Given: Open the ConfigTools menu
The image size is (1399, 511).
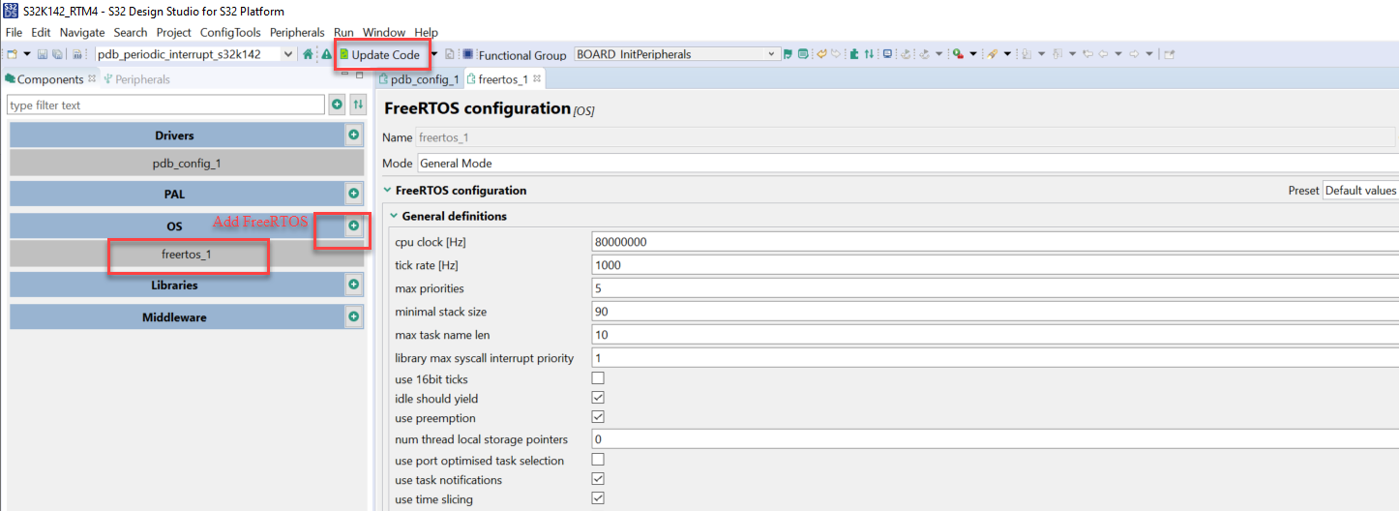Looking at the screenshot, I should coord(230,32).
